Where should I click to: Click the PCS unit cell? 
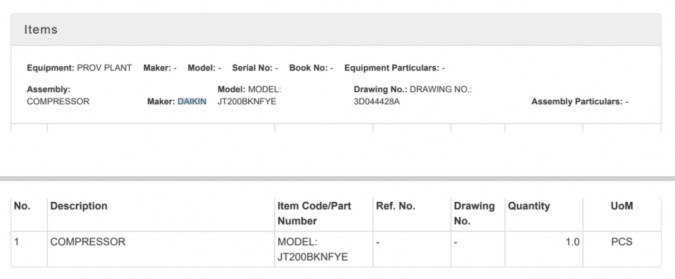tap(622, 242)
